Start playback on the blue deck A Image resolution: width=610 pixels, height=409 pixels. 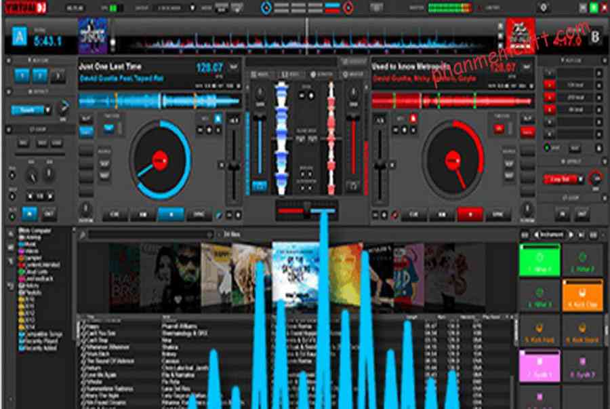tap(171, 214)
